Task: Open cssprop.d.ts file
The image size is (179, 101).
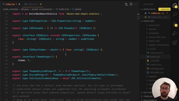Action: [x=157, y=53]
